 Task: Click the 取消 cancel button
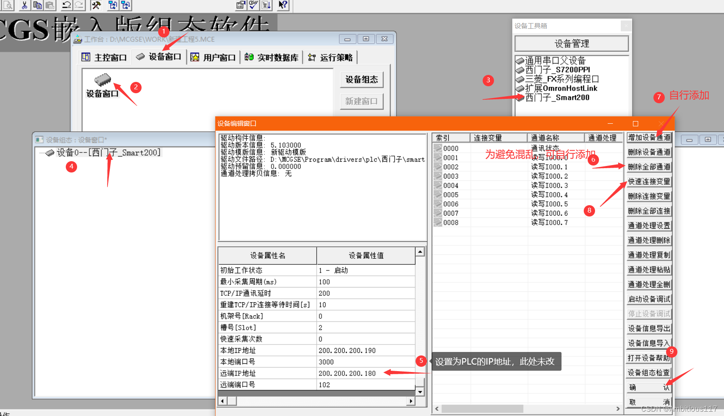tap(649, 402)
